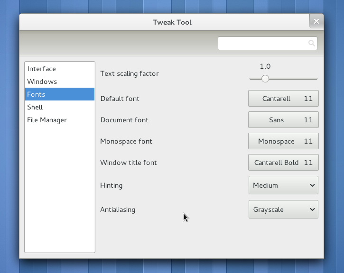Click the magnifier icon in search box
Screen dimensions: 344x273
pos(311,44)
